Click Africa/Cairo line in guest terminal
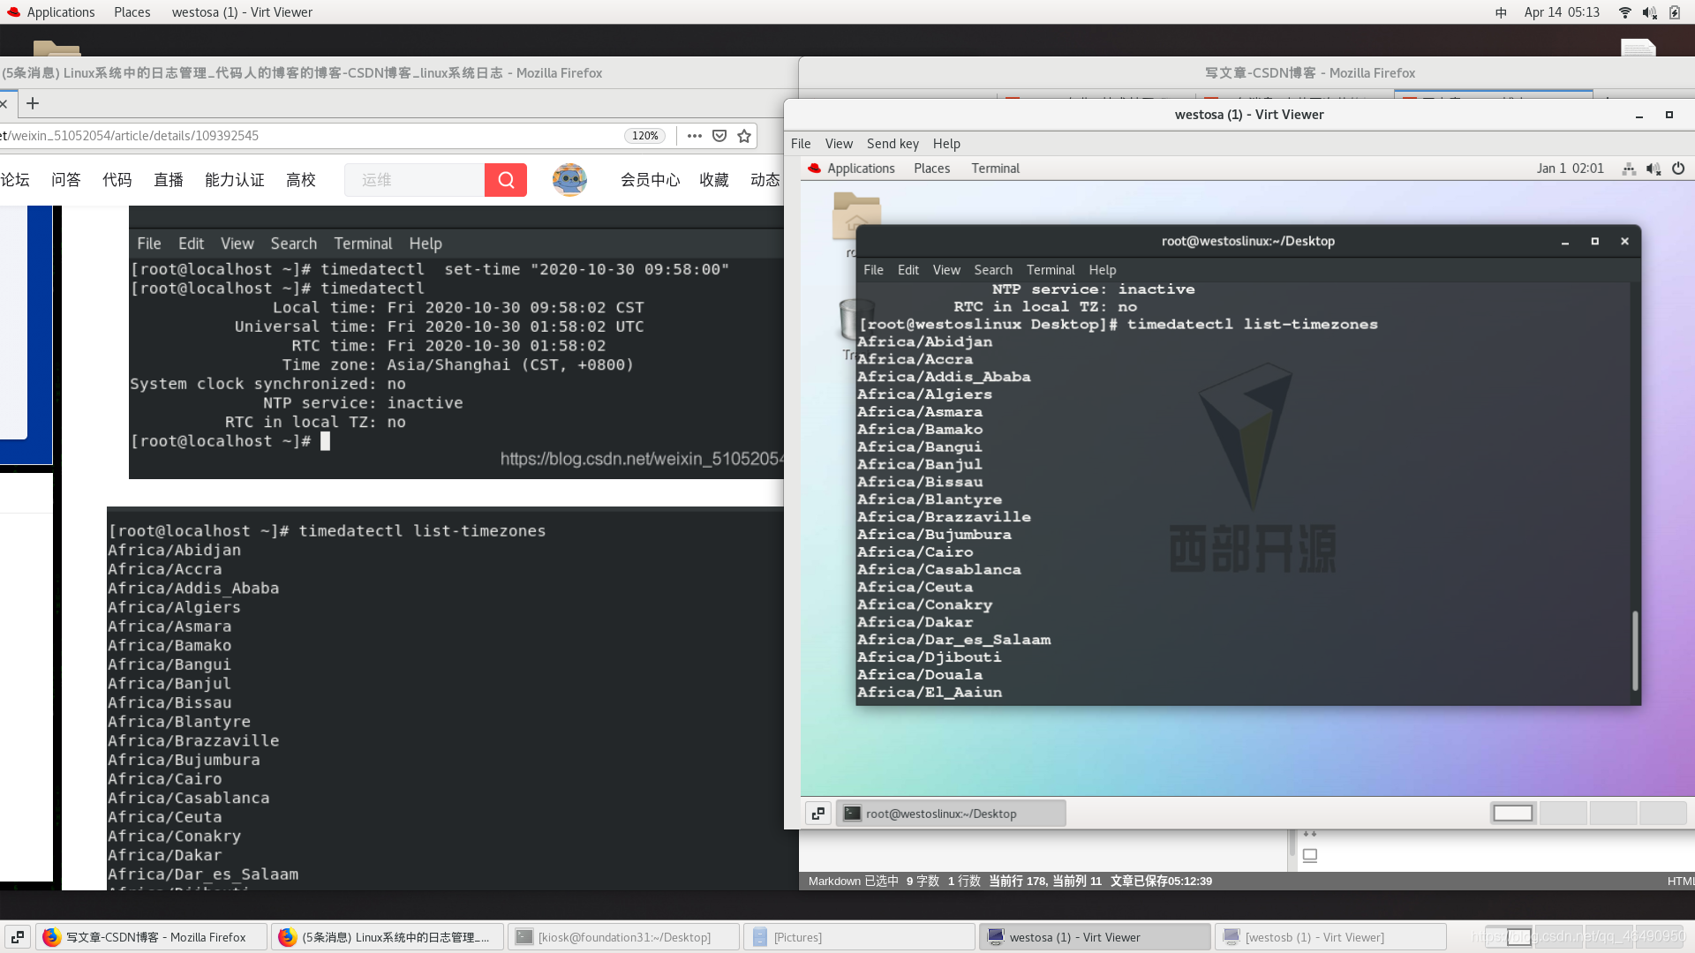This screenshot has height=953, width=1695. coord(915,552)
